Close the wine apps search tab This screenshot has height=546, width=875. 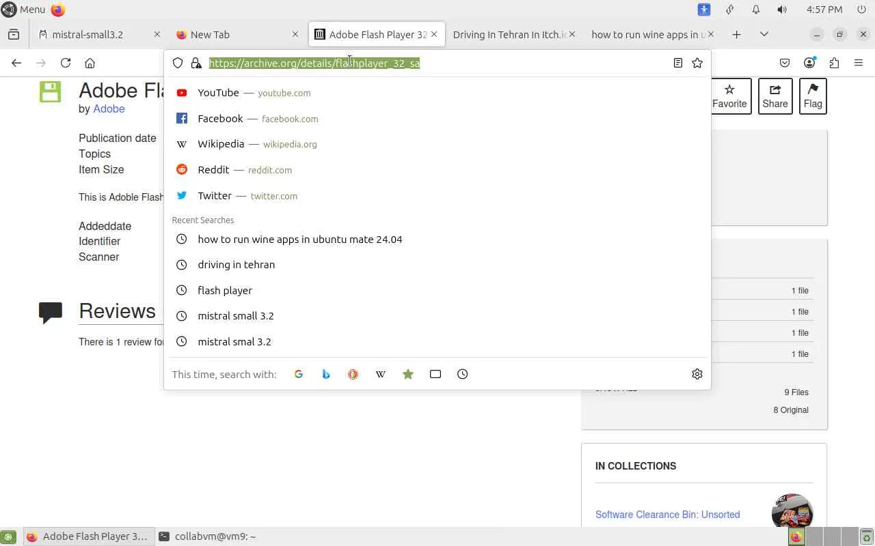click(711, 34)
